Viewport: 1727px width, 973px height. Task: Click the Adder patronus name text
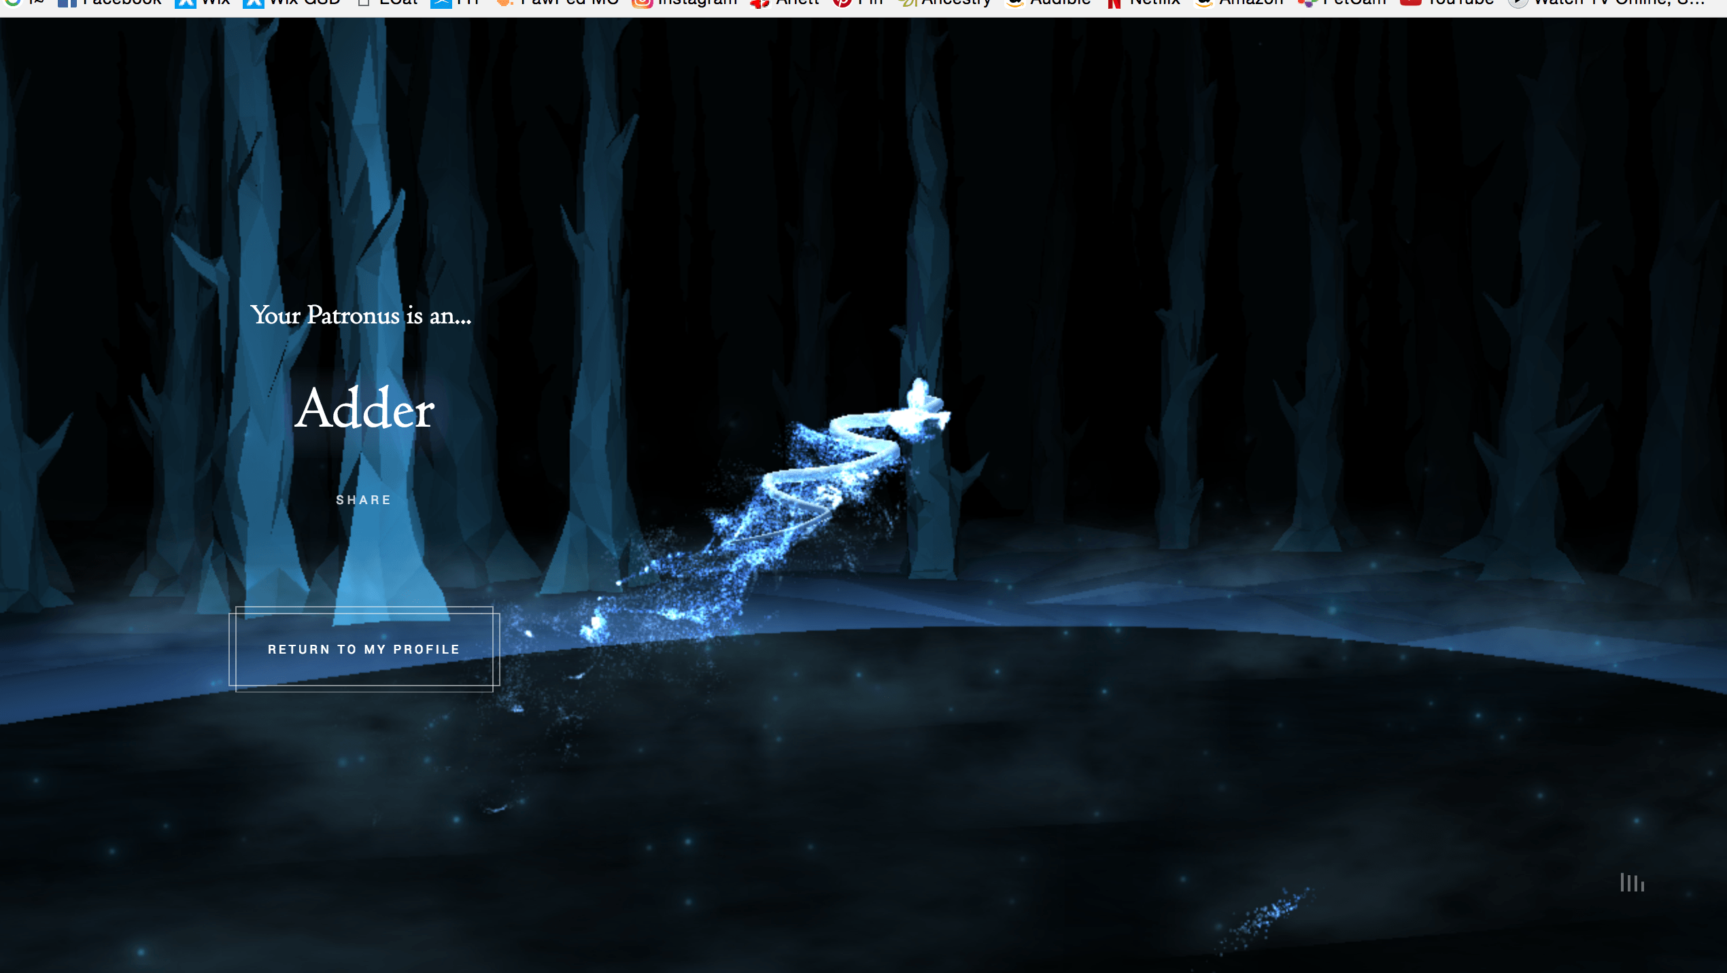pos(364,408)
